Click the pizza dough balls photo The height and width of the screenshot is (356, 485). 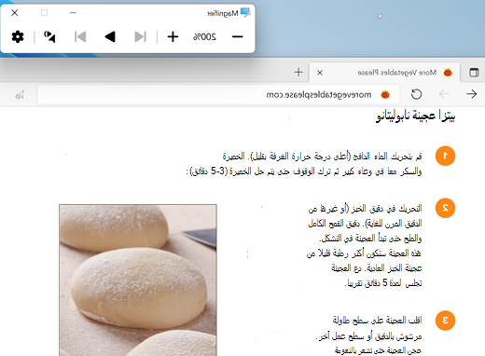[138, 280]
